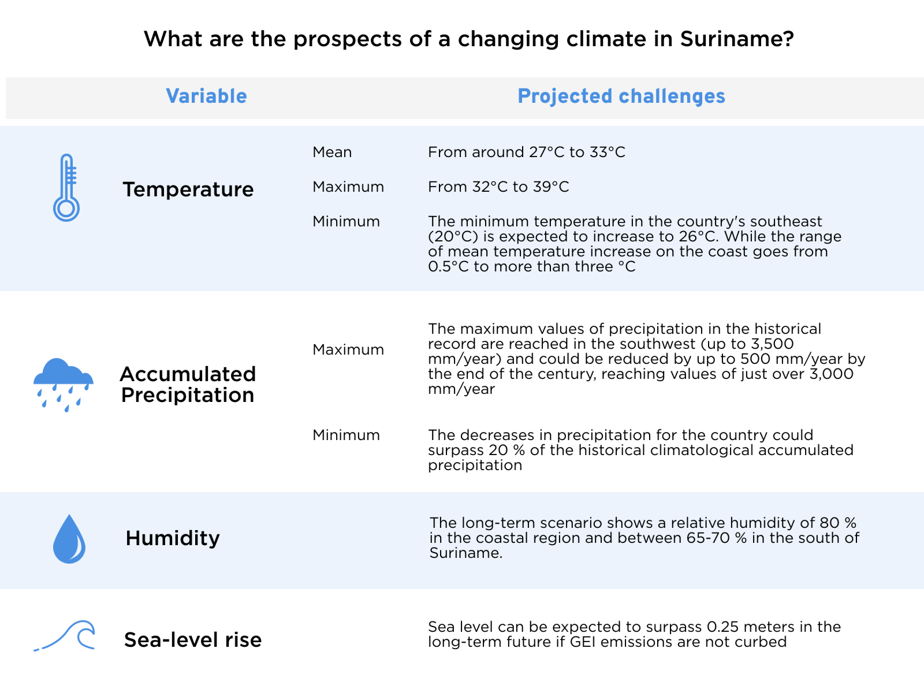Click the text 'From 32°C to 39°C'
The height and width of the screenshot is (693, 924).
498,187
